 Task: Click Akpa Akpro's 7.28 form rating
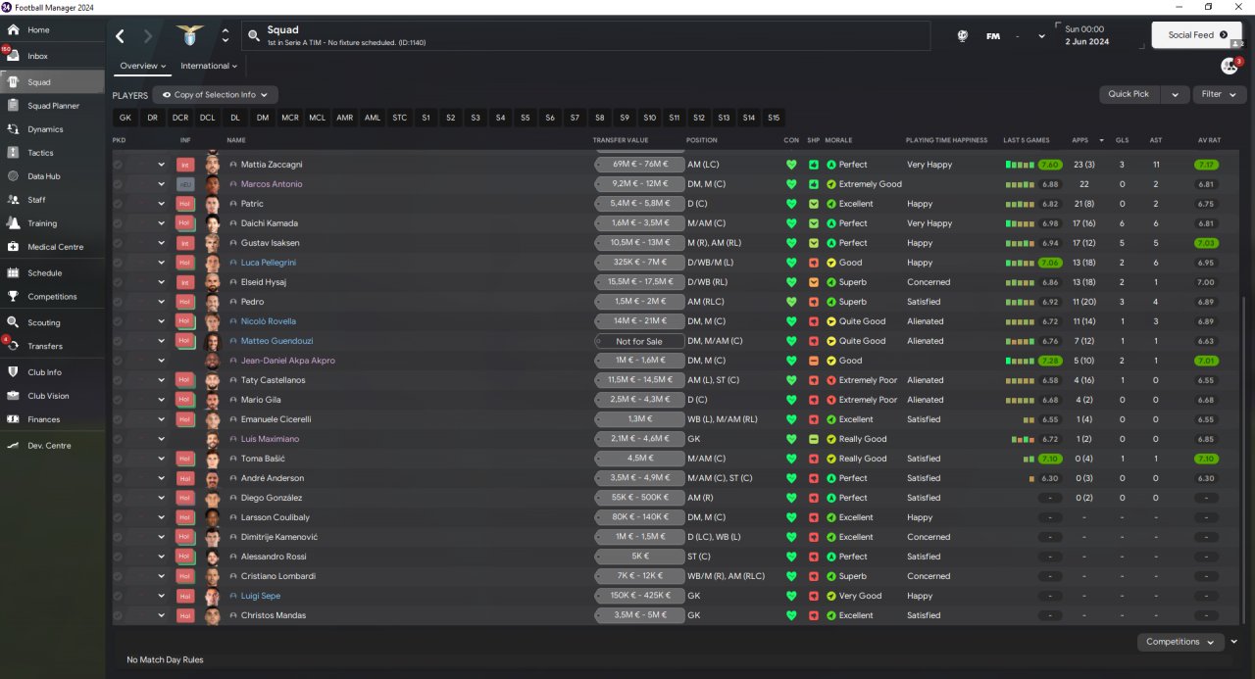pos(1050,361)
